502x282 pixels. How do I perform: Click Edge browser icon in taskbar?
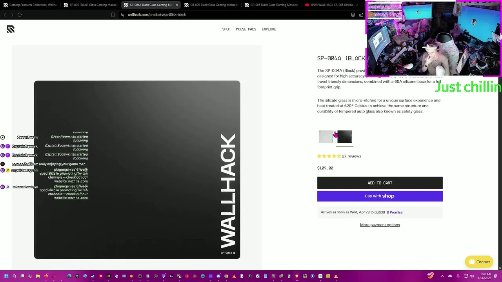tap(69, 276)
